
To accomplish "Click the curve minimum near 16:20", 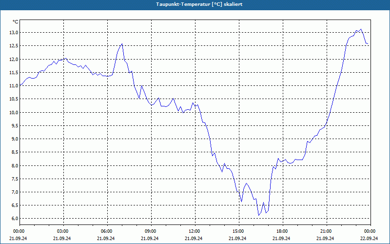I will pos(259,215).
